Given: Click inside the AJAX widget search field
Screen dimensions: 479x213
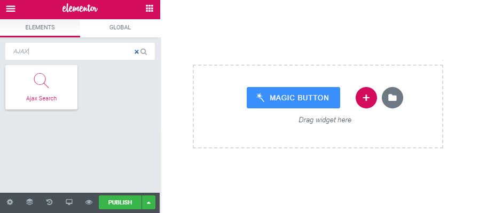Looking at the screenshot, I should [x=72, y=51].
